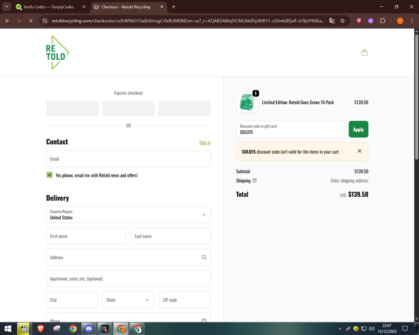Image resolution: width=419 pixels, height=335 pixels.
Task: Switch to the Verify Codes — SimplyCodes tab
Action: tap(48, 7)
